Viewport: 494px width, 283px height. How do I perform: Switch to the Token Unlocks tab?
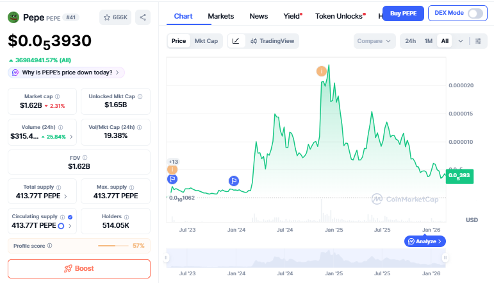pyautogui.click(x=338, y=15)
